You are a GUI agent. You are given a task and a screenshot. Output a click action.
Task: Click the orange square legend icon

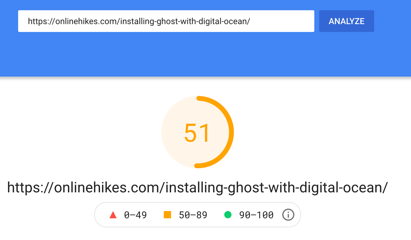(x=167, y=215)
